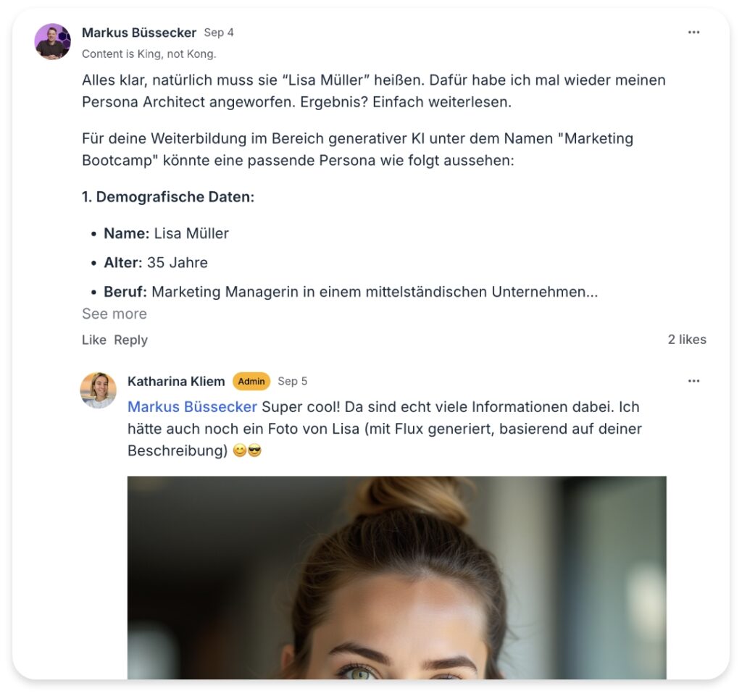Expand the comment with See more
The height and width of the screenshot is (696, 742).
[x=114, y=314]
